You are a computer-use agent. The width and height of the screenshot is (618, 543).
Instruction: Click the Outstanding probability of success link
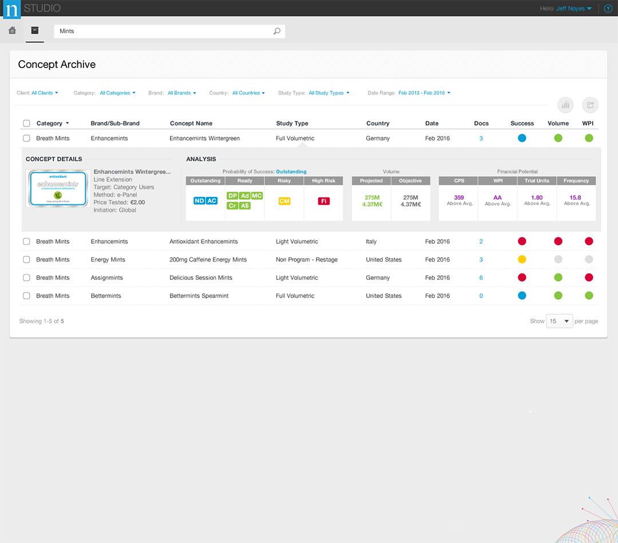(x=291, y=172)
